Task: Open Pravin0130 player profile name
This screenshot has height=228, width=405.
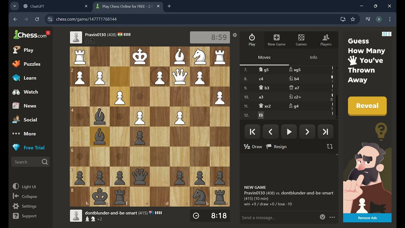Action: click(95, 35)
